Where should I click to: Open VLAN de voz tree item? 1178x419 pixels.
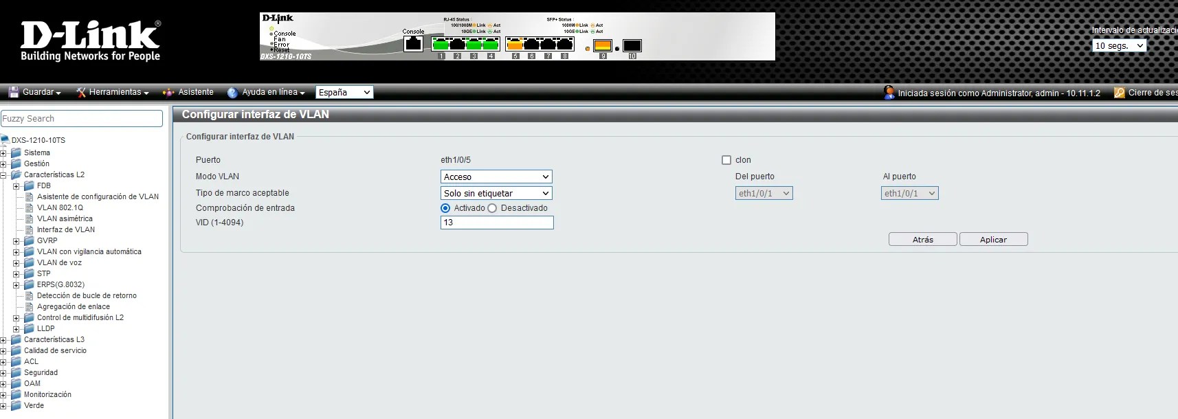[59, 262]
